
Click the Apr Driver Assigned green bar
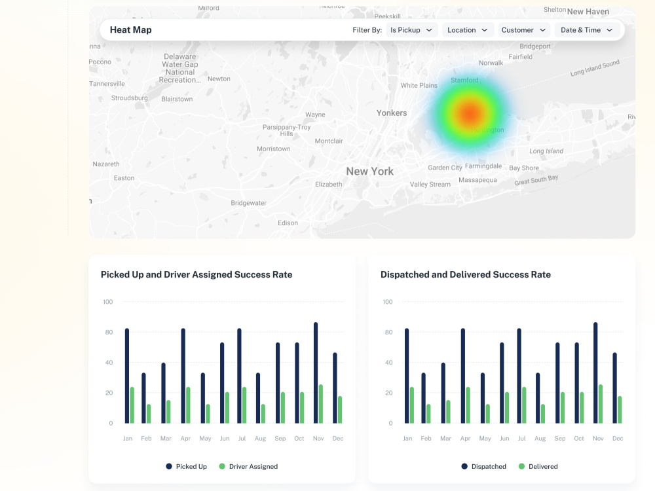pos(188,405)
